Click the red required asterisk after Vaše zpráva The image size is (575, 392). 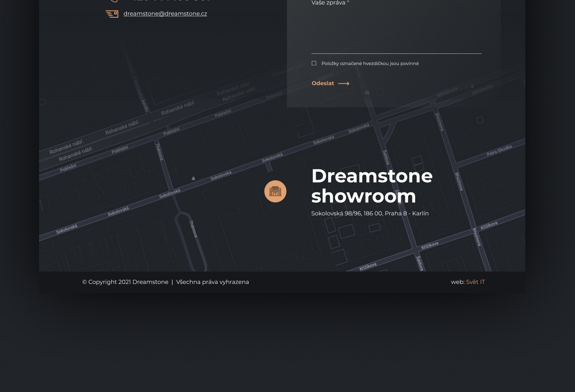coord(348,2)
